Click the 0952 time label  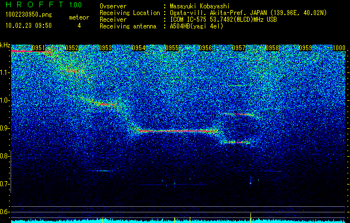(72, 48)
